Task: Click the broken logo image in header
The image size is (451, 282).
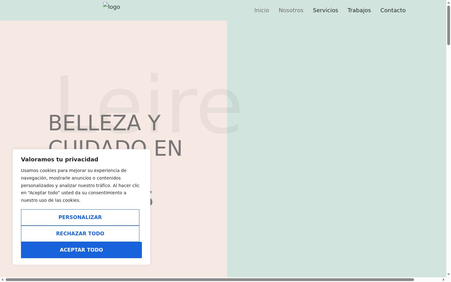Action: pyautogui.click(x=111, y=6)
